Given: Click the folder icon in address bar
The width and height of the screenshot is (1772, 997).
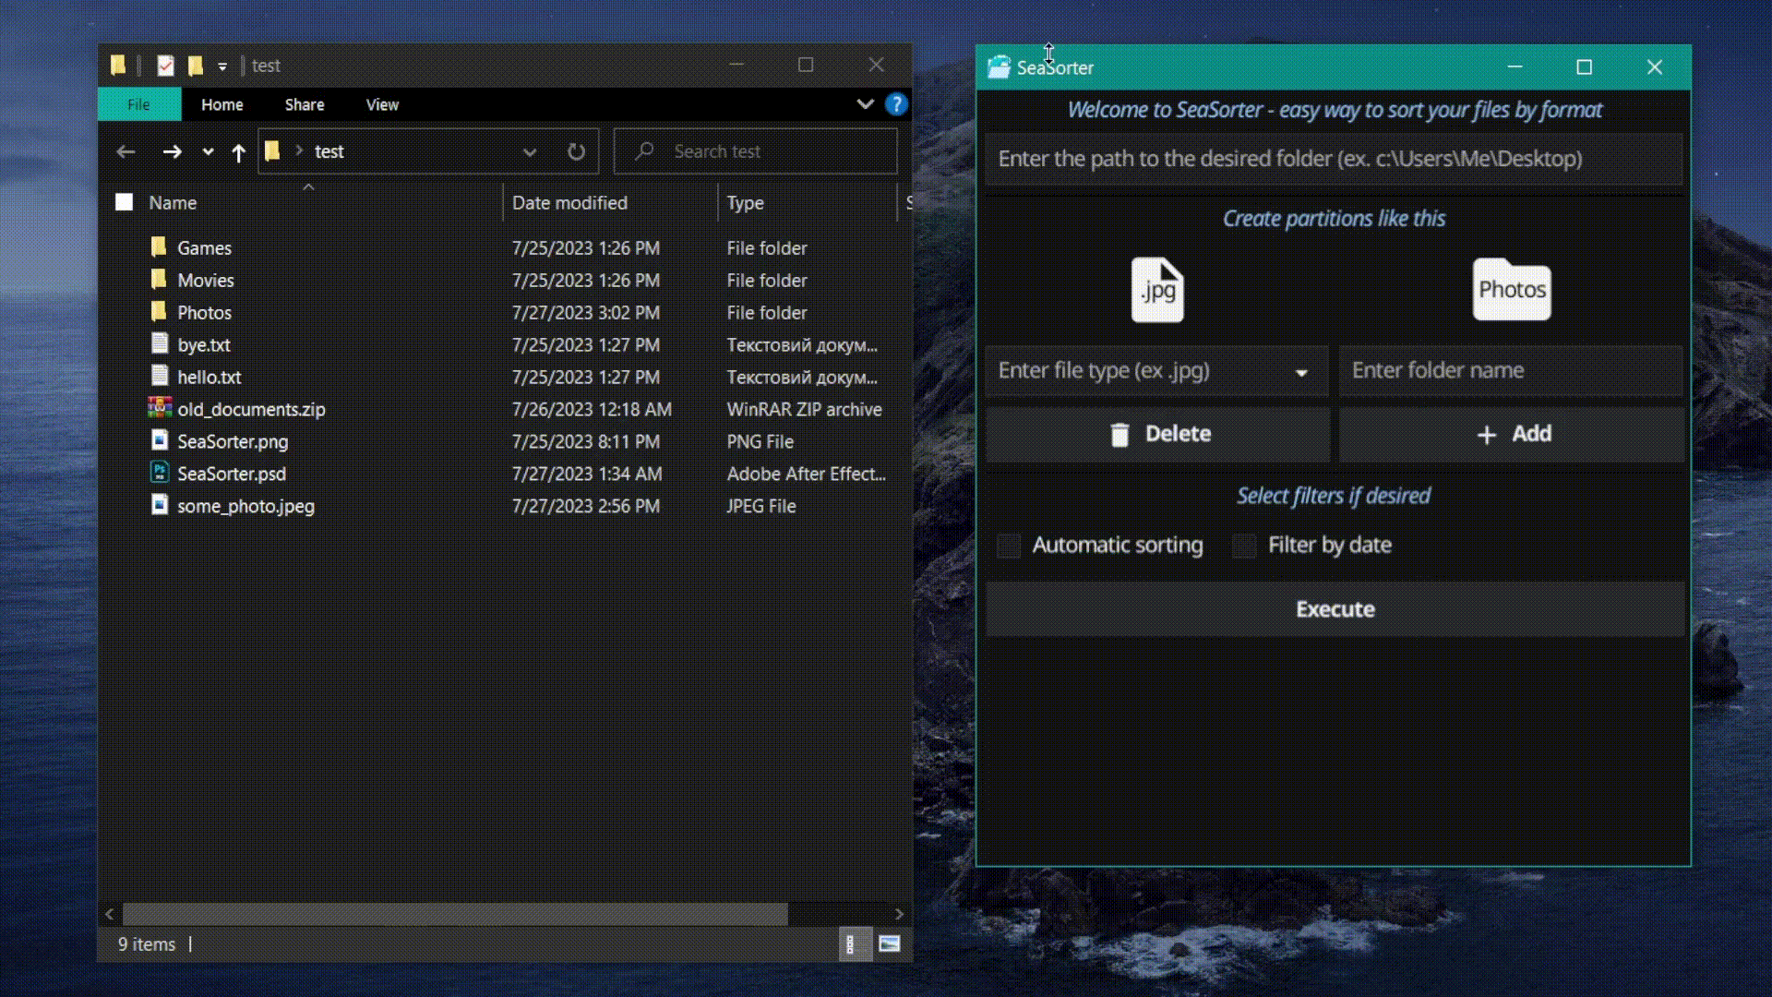Looking at the screenshot, I should tap(272, 151).
